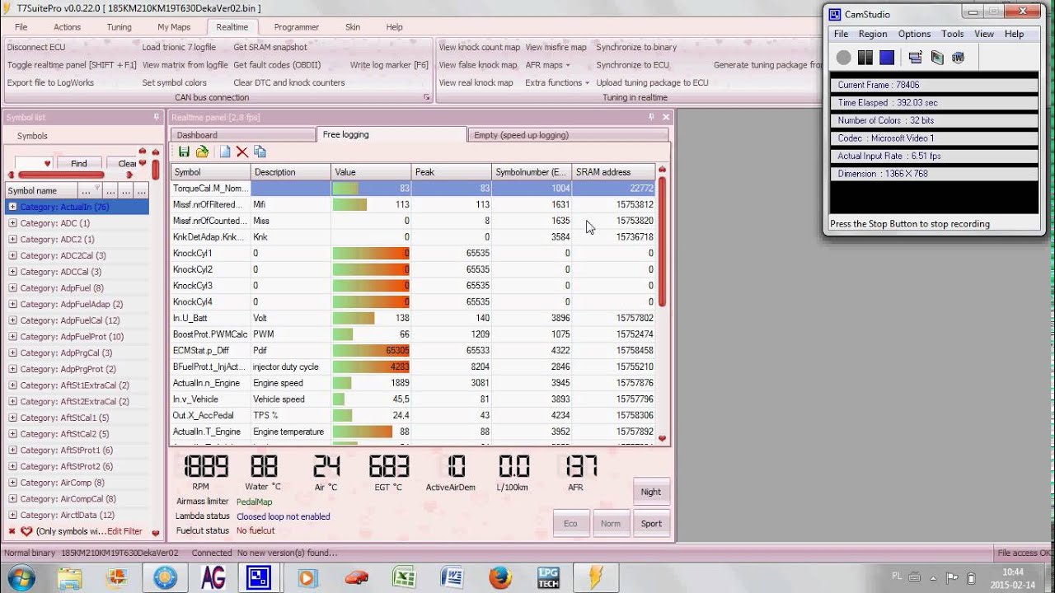Screen dimensions: 1055x593
Task: Click the grey record button in CamStudio
Action: pos(843,58)
